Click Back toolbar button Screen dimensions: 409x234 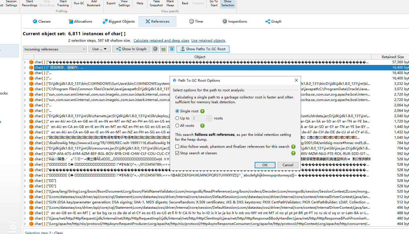pyautogui.click(x=185, y=3)
